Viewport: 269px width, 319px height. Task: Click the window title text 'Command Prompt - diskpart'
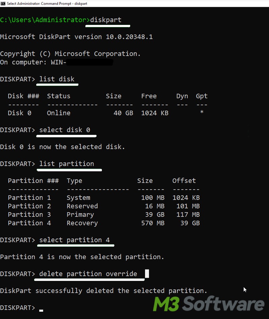64,3
